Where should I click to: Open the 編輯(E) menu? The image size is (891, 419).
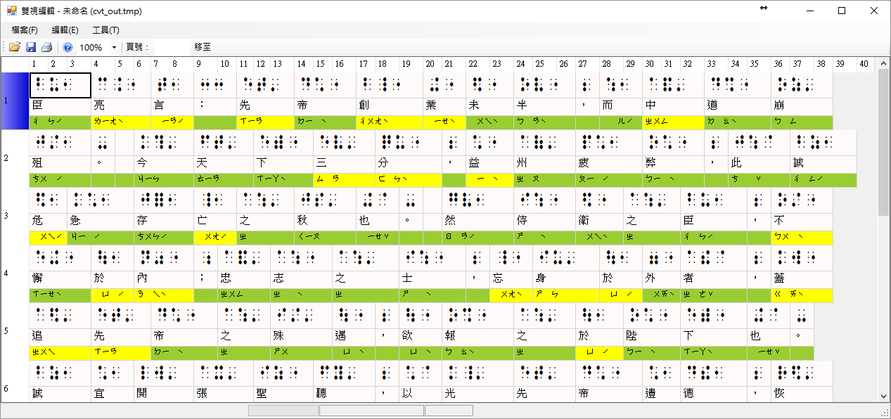tap(65, 30)
